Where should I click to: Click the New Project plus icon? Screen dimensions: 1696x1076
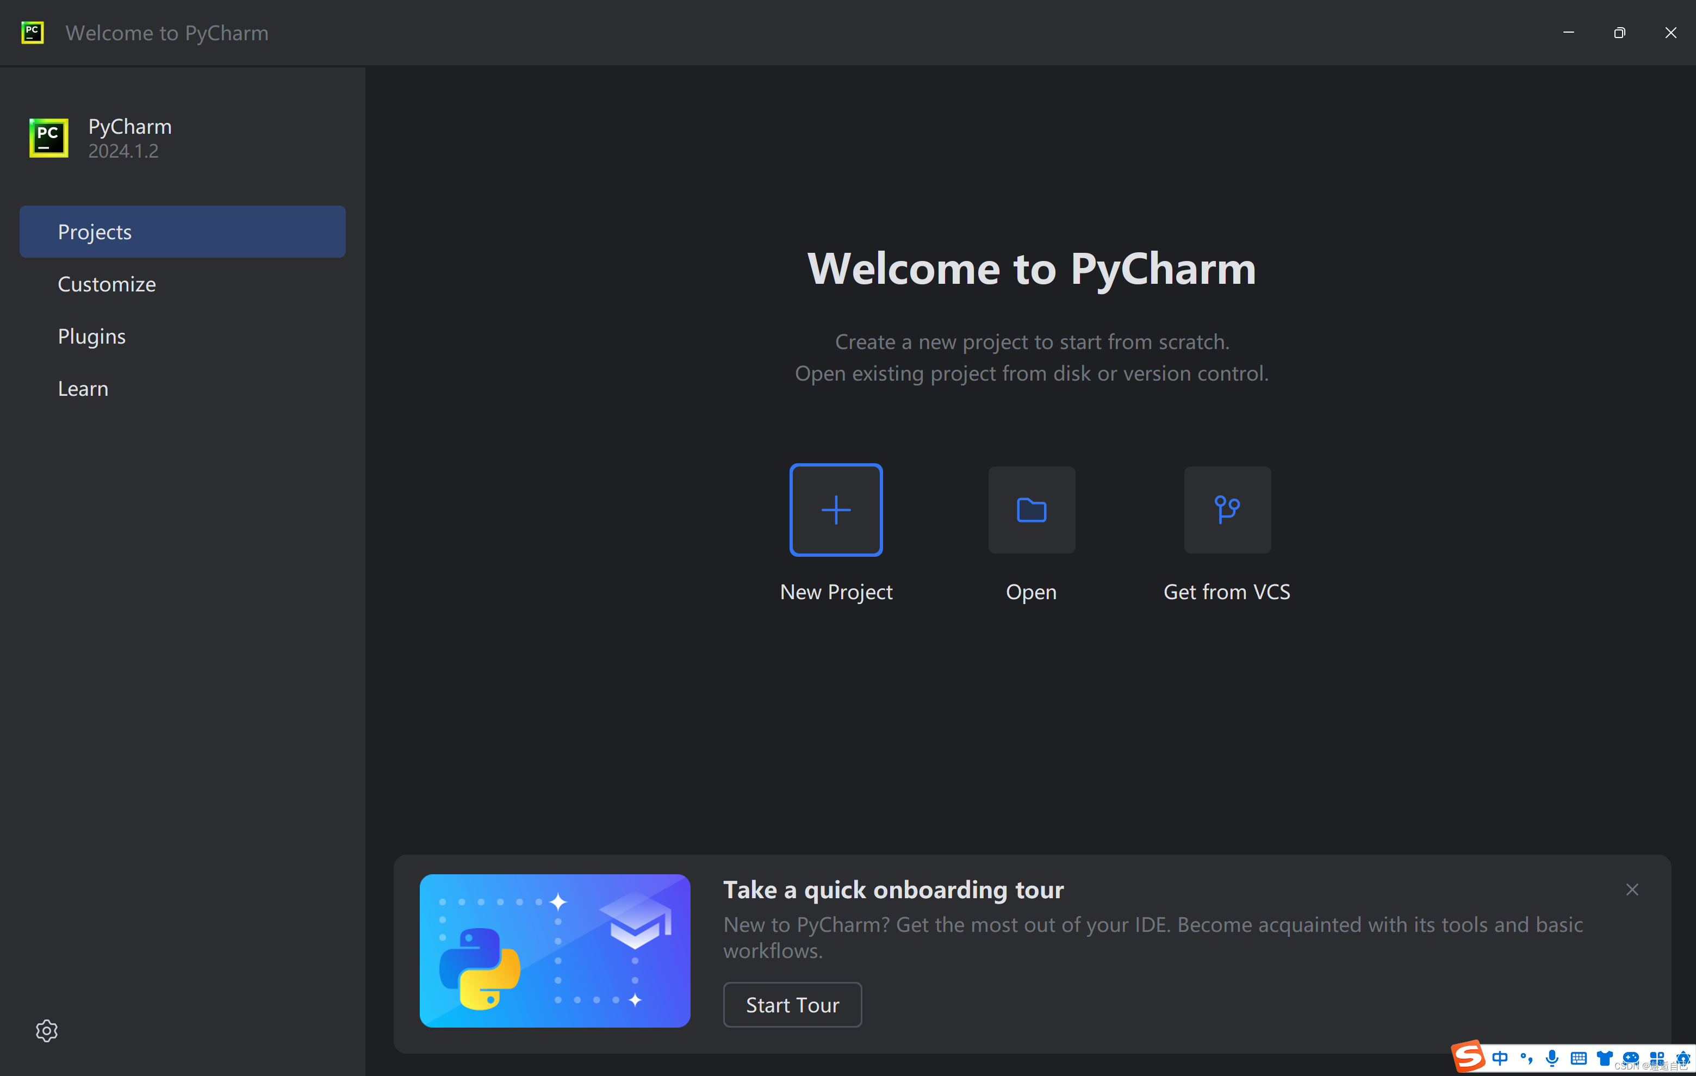coord(835,509)
